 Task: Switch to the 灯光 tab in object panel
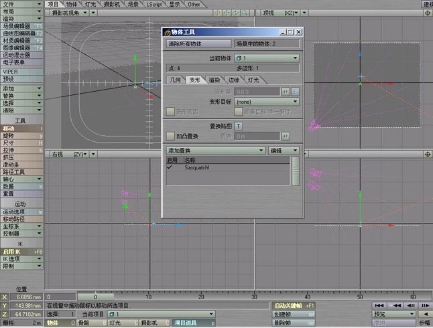(x=253, y=80)
